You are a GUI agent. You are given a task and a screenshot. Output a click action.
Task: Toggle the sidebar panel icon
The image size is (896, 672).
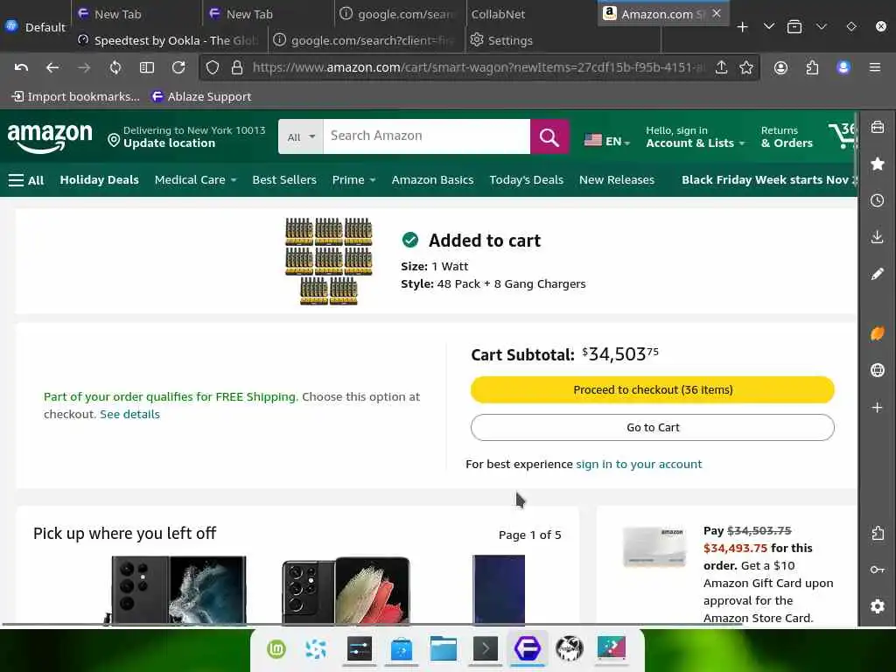pos(147,67)
